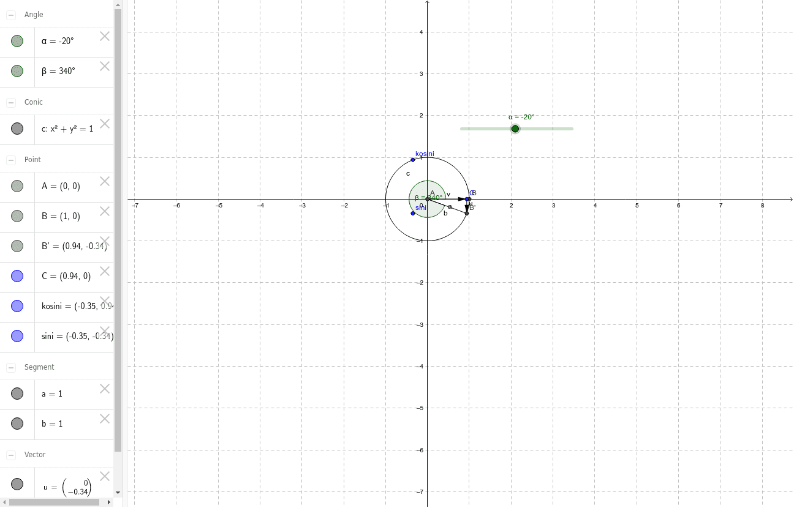This screenshot has width=794, height=508.
Task: Collapse the Vector category
Action: tap(11, 455)
